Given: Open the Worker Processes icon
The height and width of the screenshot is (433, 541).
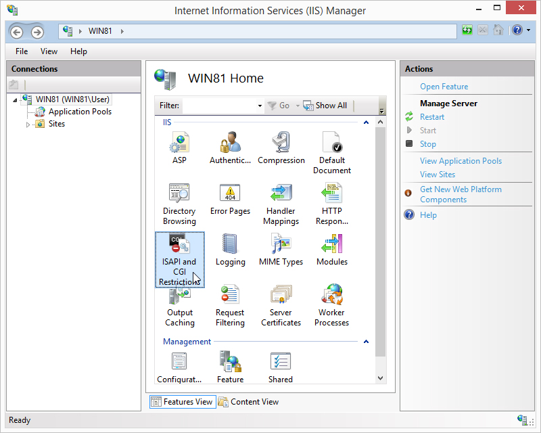Looking at the screenshot, I should [x=331, y=305].
